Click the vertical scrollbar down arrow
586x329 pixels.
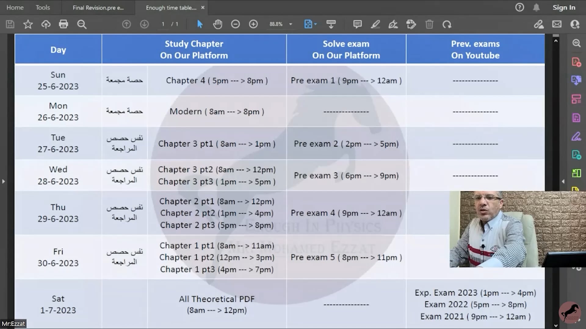[556, 325]
